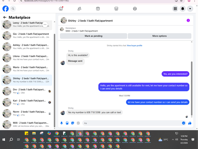This screenshot has width=198, height=149.
Task: Open the Gio conversation
Action: pos(27,36)
